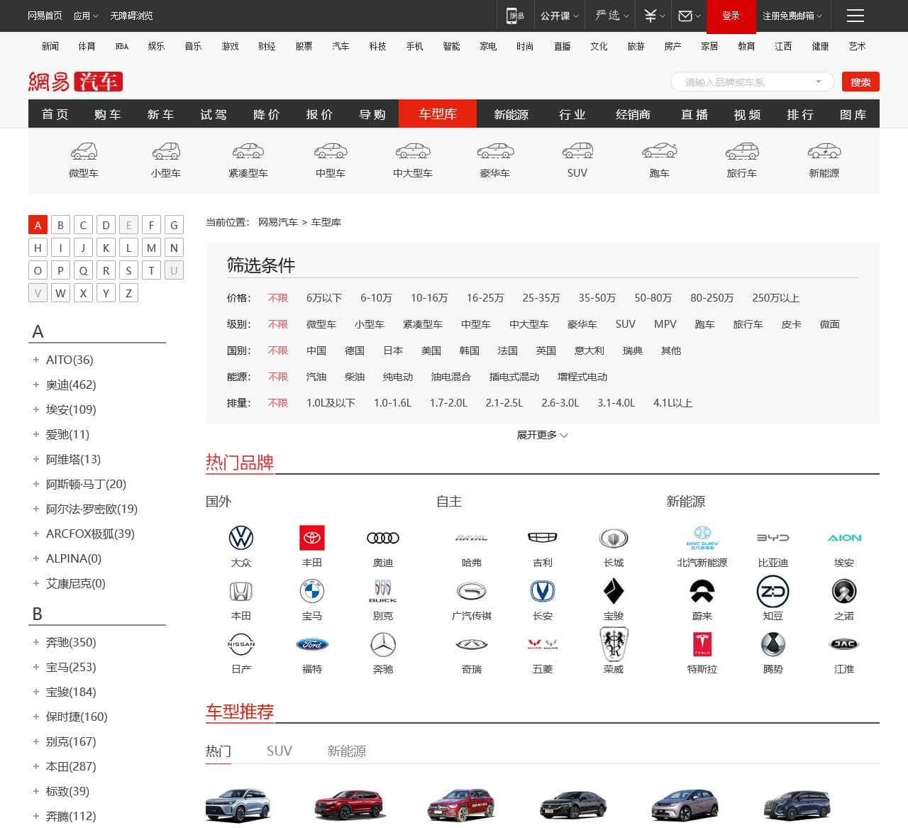Filter level by MPV
Viewport: 908px width, 828px height.
point(665,324)
